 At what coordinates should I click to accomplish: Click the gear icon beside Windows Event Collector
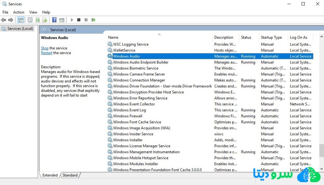(x=110, y=104)
